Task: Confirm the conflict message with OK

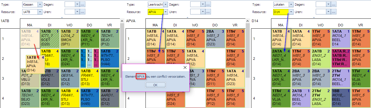Action: point(155,85)
